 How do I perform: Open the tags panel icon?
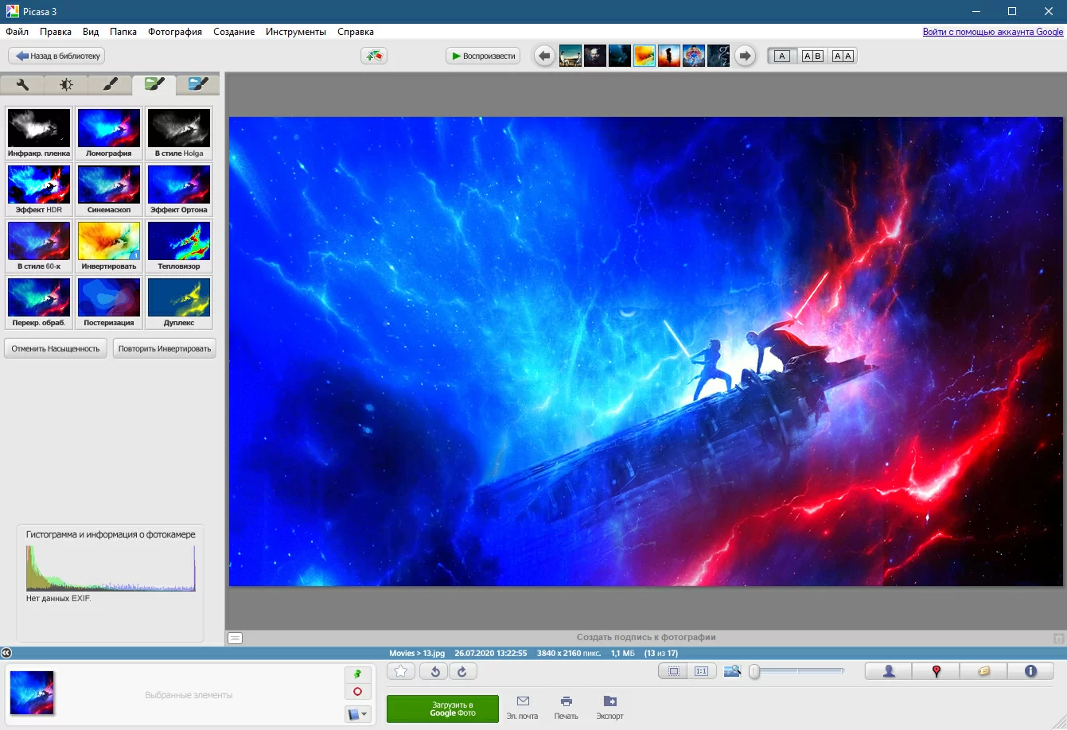(x=983, y=671)
